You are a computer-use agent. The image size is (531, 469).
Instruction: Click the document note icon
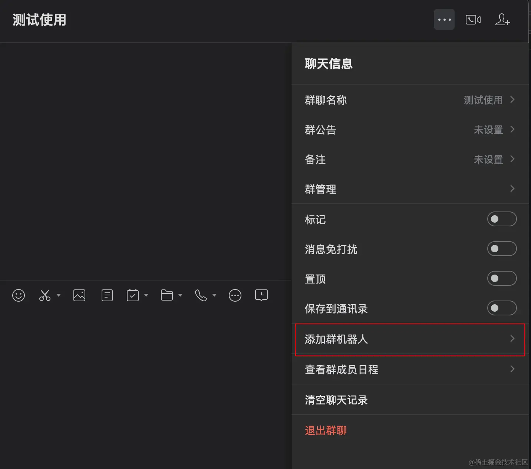click(107, 295)
